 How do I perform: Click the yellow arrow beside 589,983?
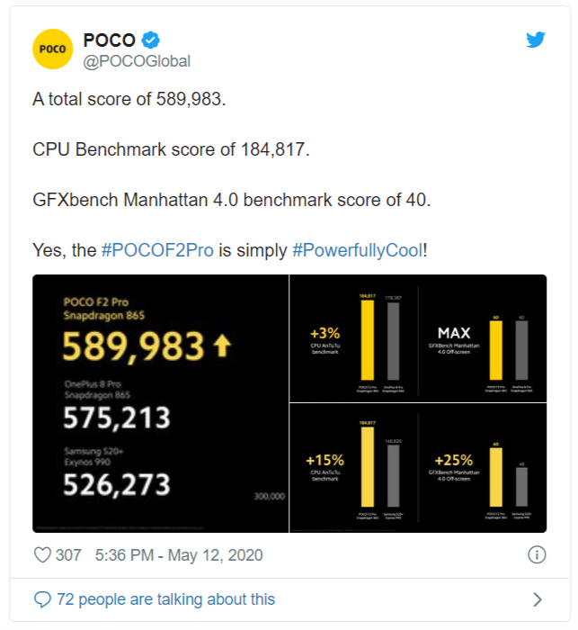(x=222, y=346)
